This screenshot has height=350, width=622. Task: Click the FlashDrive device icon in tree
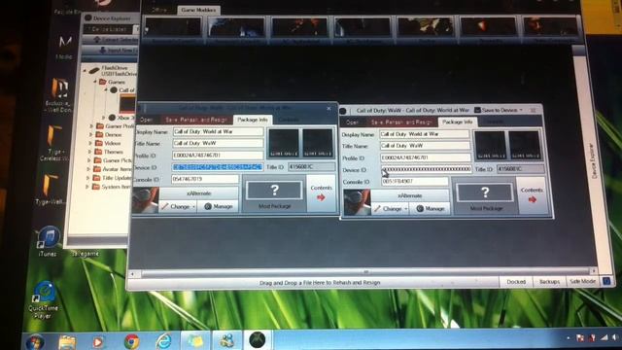(93, 70)
